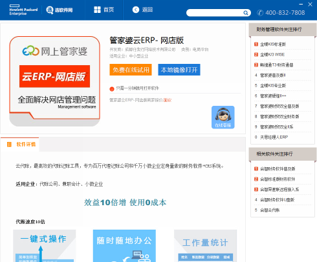
Task: Open the first-ranked 金蝶KIS entry
Action: click(273, 45)
